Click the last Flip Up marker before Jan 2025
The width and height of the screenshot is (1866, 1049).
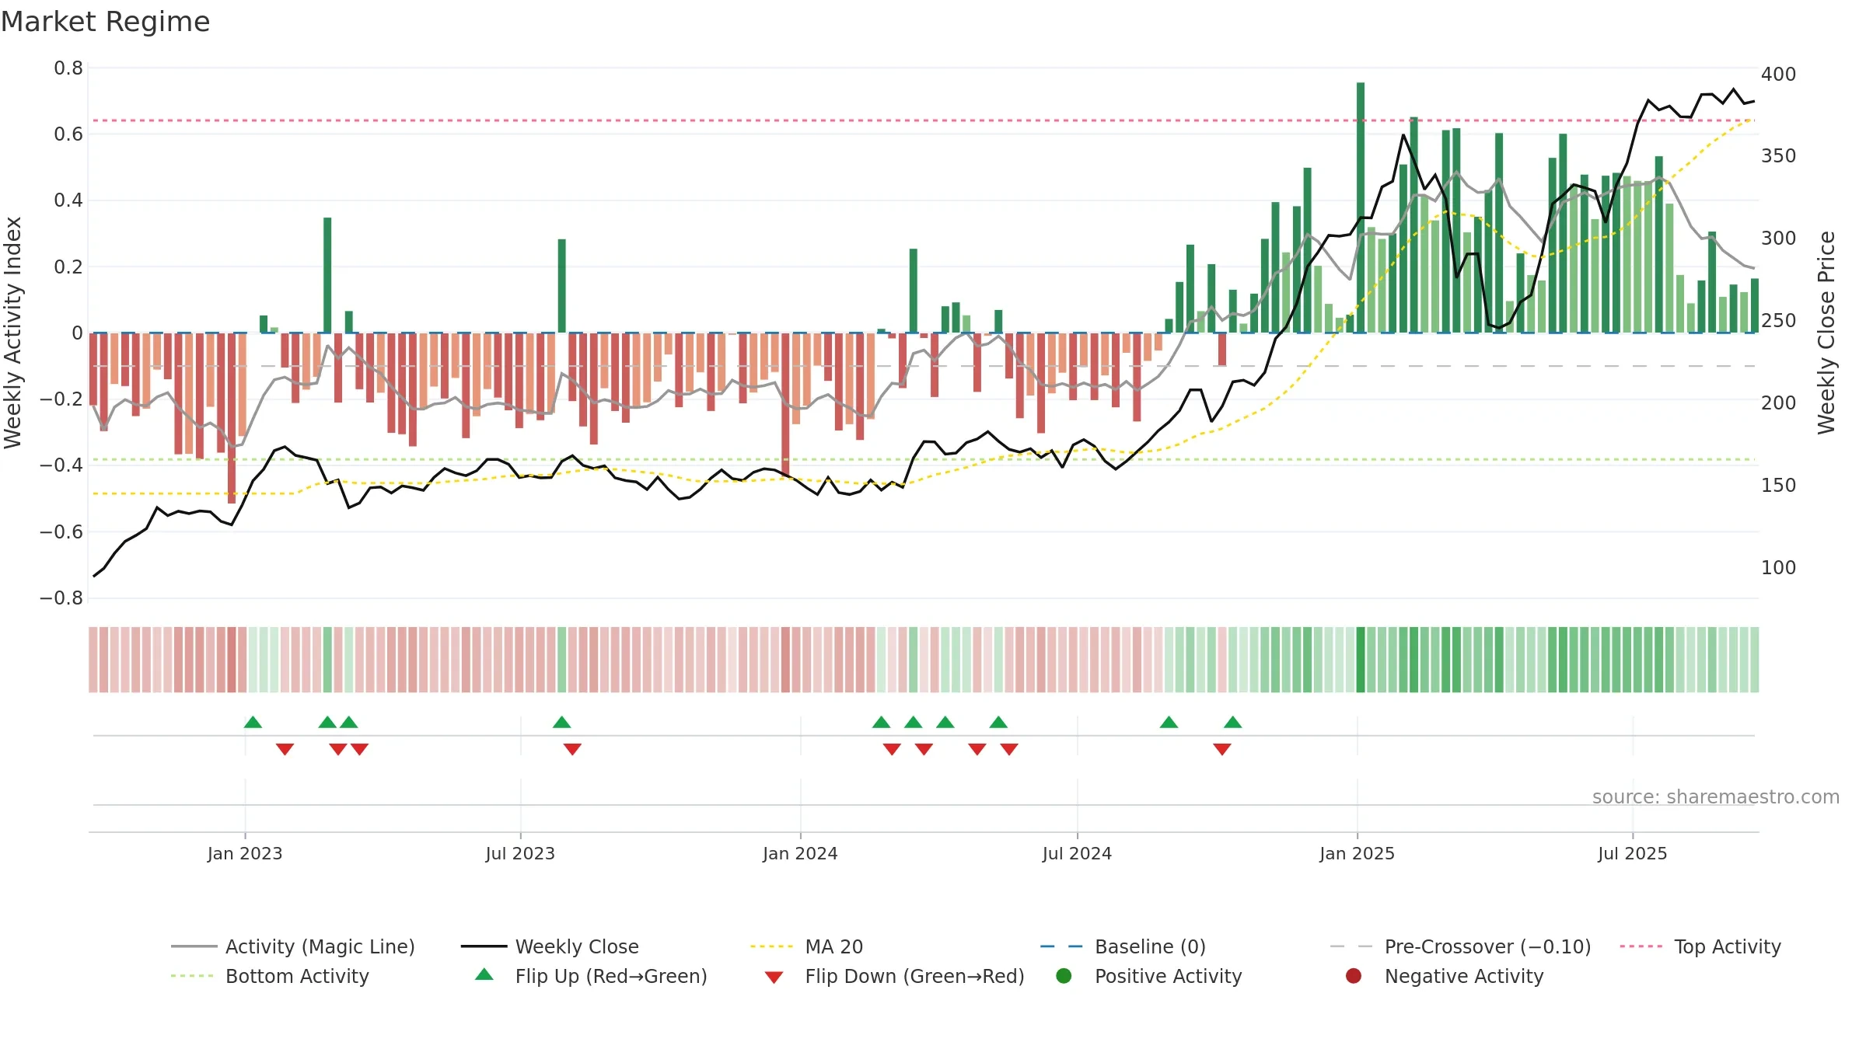click(1232, 722)
